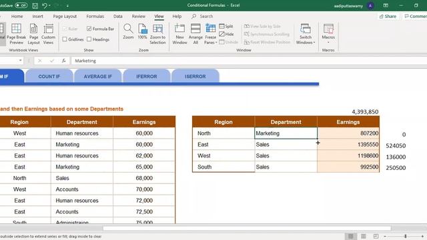The height and width of the screenshot is (240, 427).
Task: Open Quick Access Toolbar customize dropdown
Action: coord(67,5)
